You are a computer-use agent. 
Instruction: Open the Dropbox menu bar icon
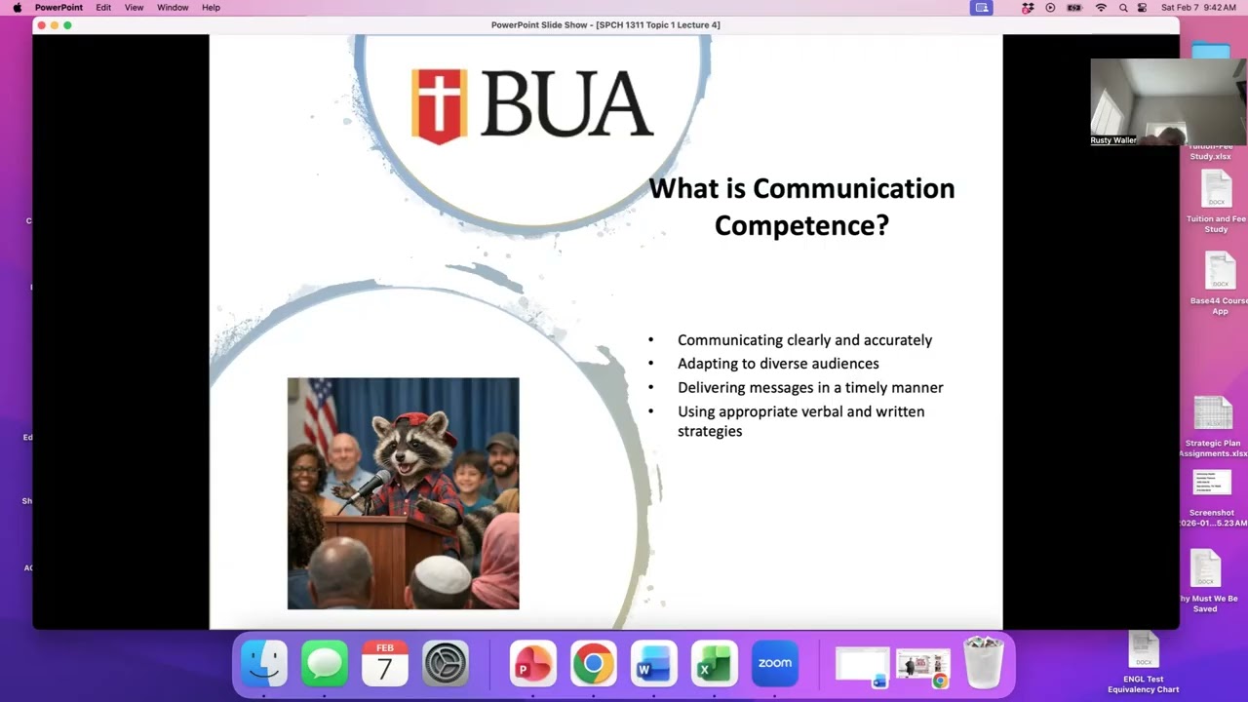[x=1028, y=8]
